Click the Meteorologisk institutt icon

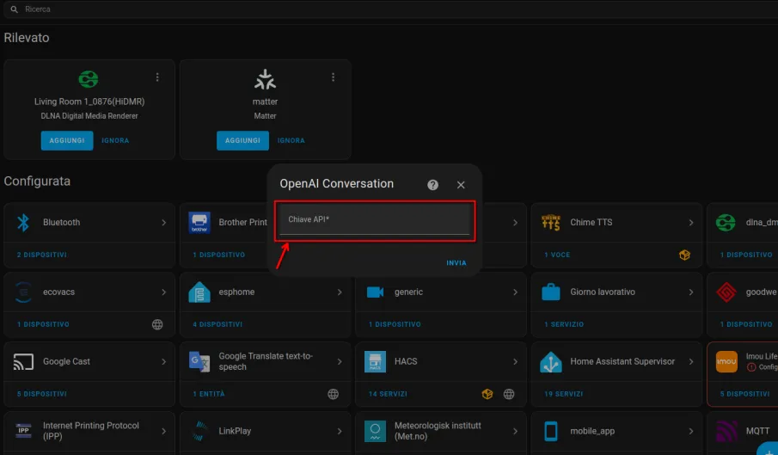click(375, 431)
